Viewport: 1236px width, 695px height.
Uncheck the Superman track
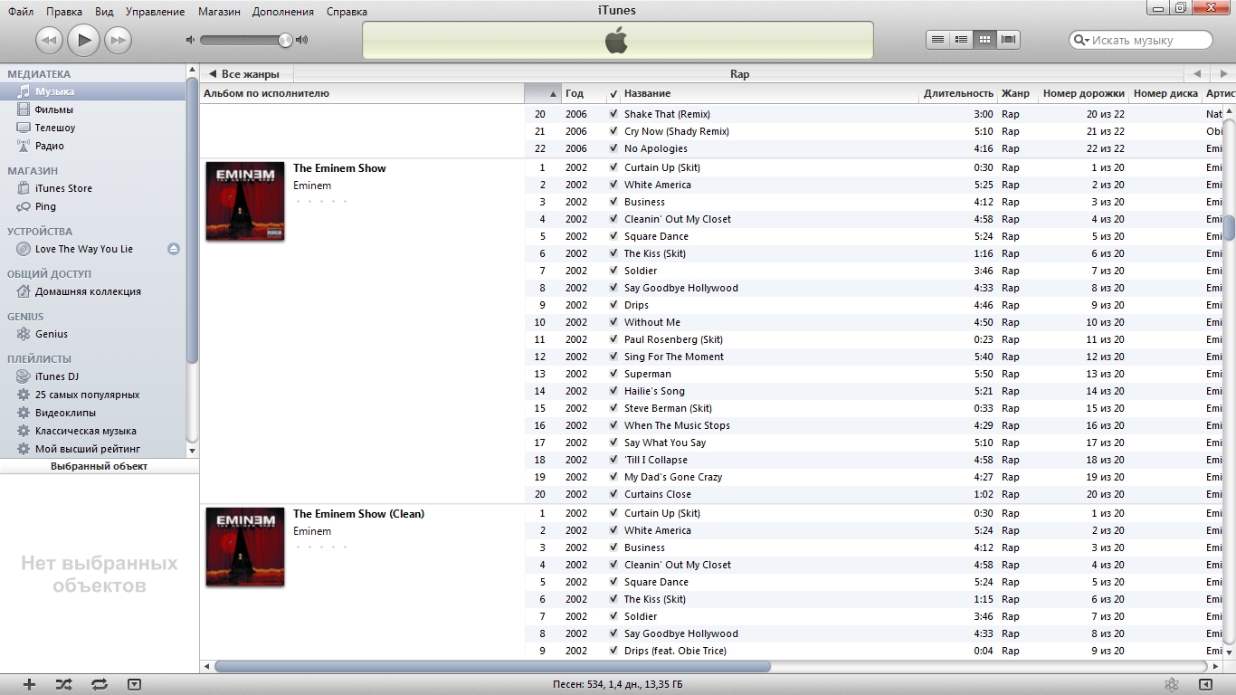coord(613,374)
